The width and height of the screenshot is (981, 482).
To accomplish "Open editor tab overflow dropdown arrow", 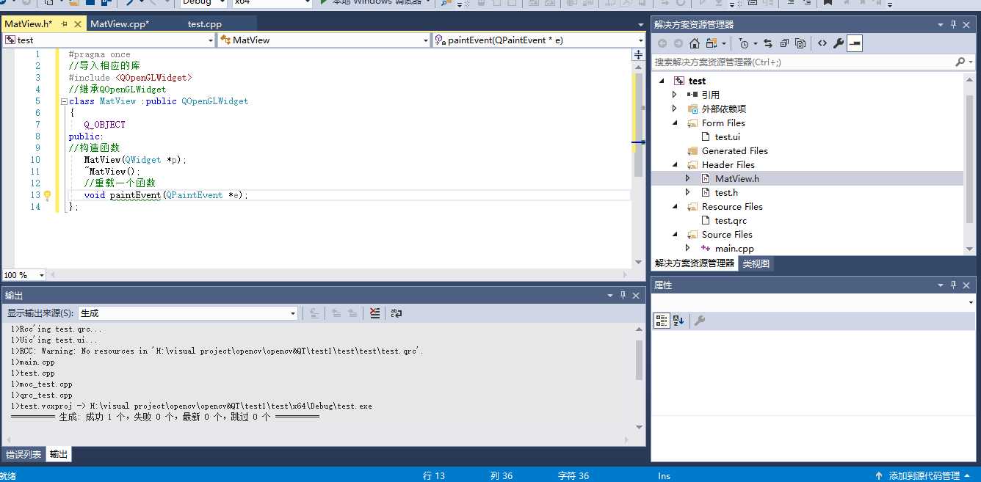I will [640, 24].
